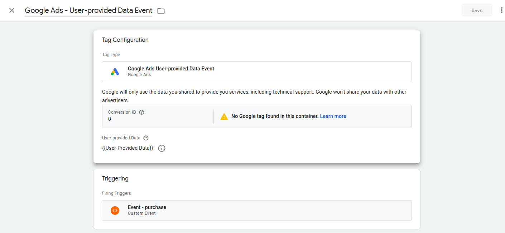Screen dimensions: 505x233
Task: Click the folder icon beside the tag name
Action: (x=161, y=11)
